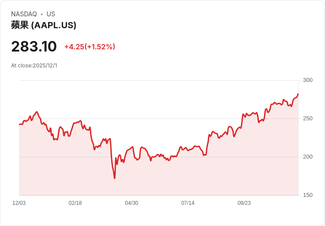
Task: Click the US market label
Action: click(51, 14)
